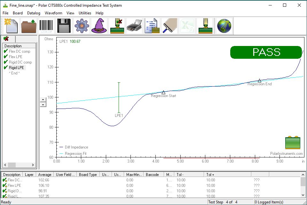Click the barcode toolbar icon

(46, 26)
